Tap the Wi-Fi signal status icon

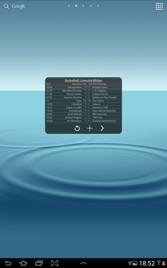tap(159, 263)
